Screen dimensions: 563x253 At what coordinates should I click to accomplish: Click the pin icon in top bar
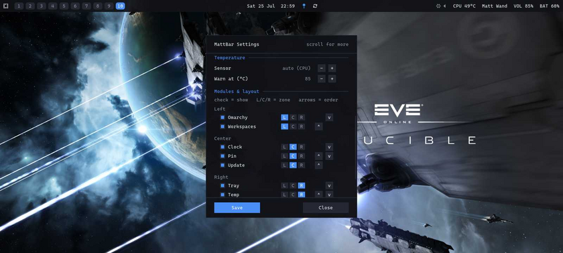[304, 6]
